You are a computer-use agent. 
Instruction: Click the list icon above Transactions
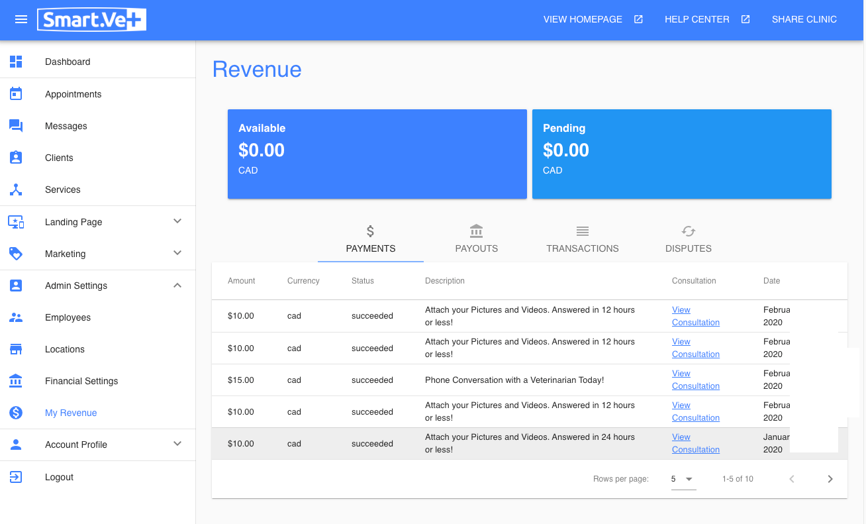point(583,231)
